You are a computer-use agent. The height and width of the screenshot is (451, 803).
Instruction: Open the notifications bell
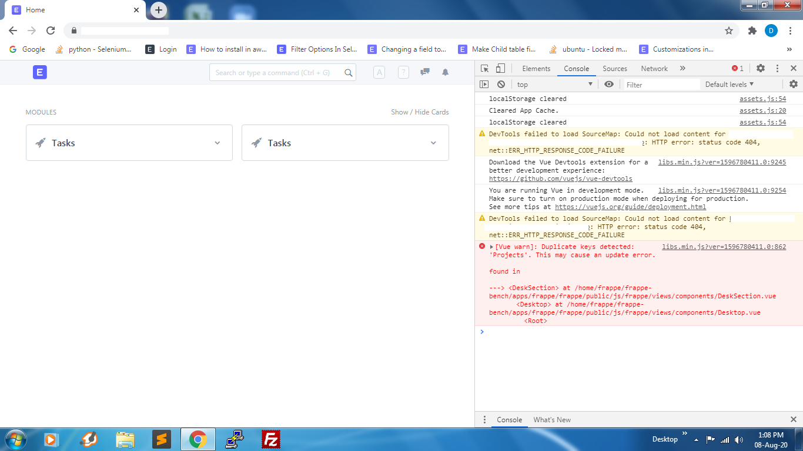coord(446,72)
